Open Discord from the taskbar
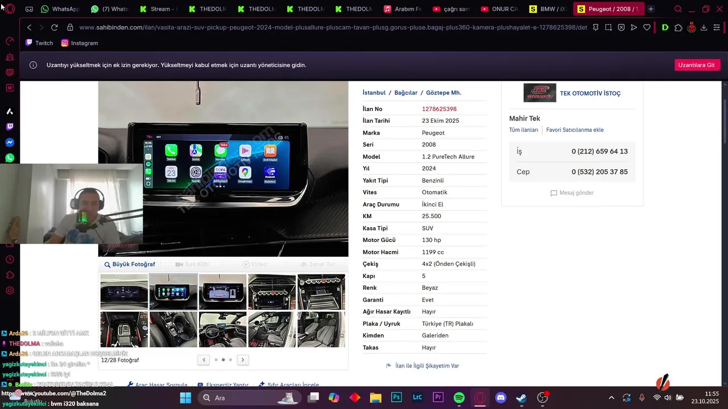 pos(500,398)
